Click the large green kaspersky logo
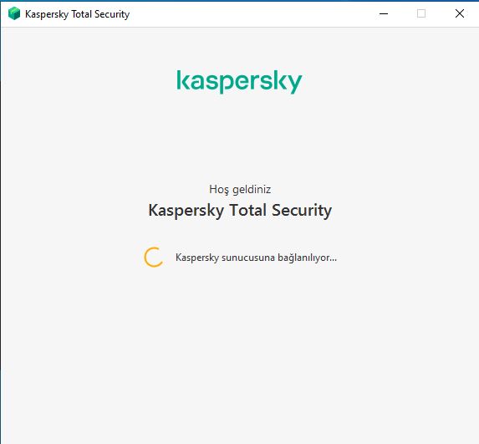479x444 pixels. [239, 82]
